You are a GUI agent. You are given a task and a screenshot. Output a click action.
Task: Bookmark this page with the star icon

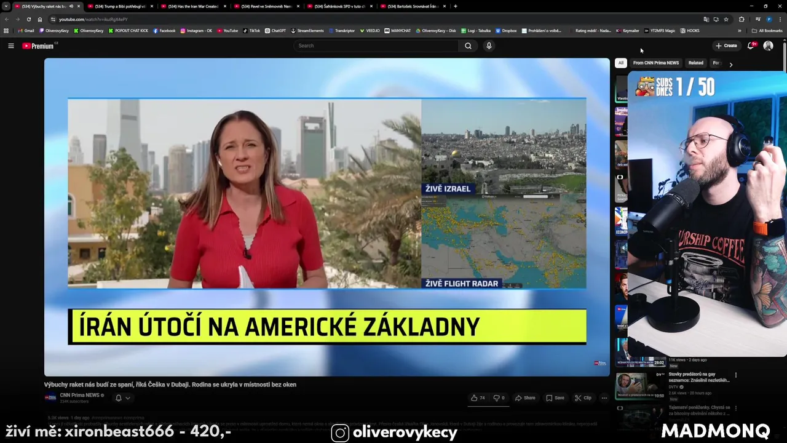[726, 19]
